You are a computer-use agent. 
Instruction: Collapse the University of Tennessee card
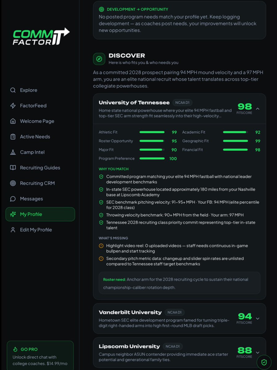(258, 109)
